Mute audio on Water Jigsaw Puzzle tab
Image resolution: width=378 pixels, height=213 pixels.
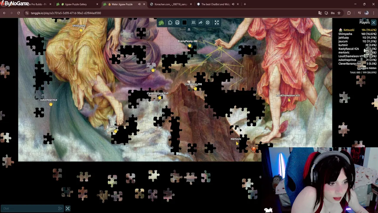point(139,4)
